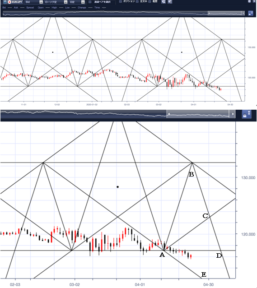Viewport: 257px width, 288px height.
Task: Click the EUR/JPY currency pair flag icon
Action: (9, 2)
